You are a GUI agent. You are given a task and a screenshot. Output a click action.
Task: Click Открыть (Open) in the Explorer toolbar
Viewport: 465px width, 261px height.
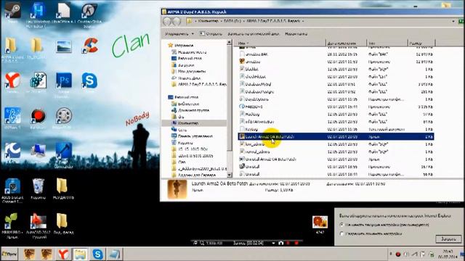[211, 34]
